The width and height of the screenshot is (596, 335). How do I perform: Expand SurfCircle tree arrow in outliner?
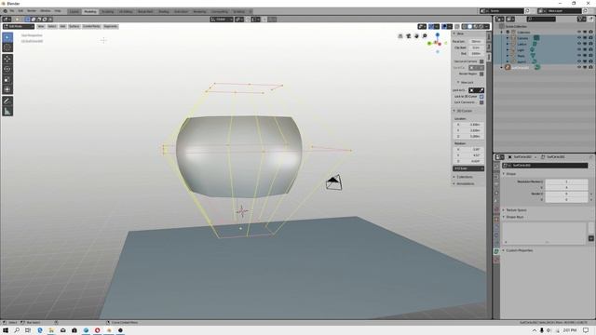click(x=501, y=67)
